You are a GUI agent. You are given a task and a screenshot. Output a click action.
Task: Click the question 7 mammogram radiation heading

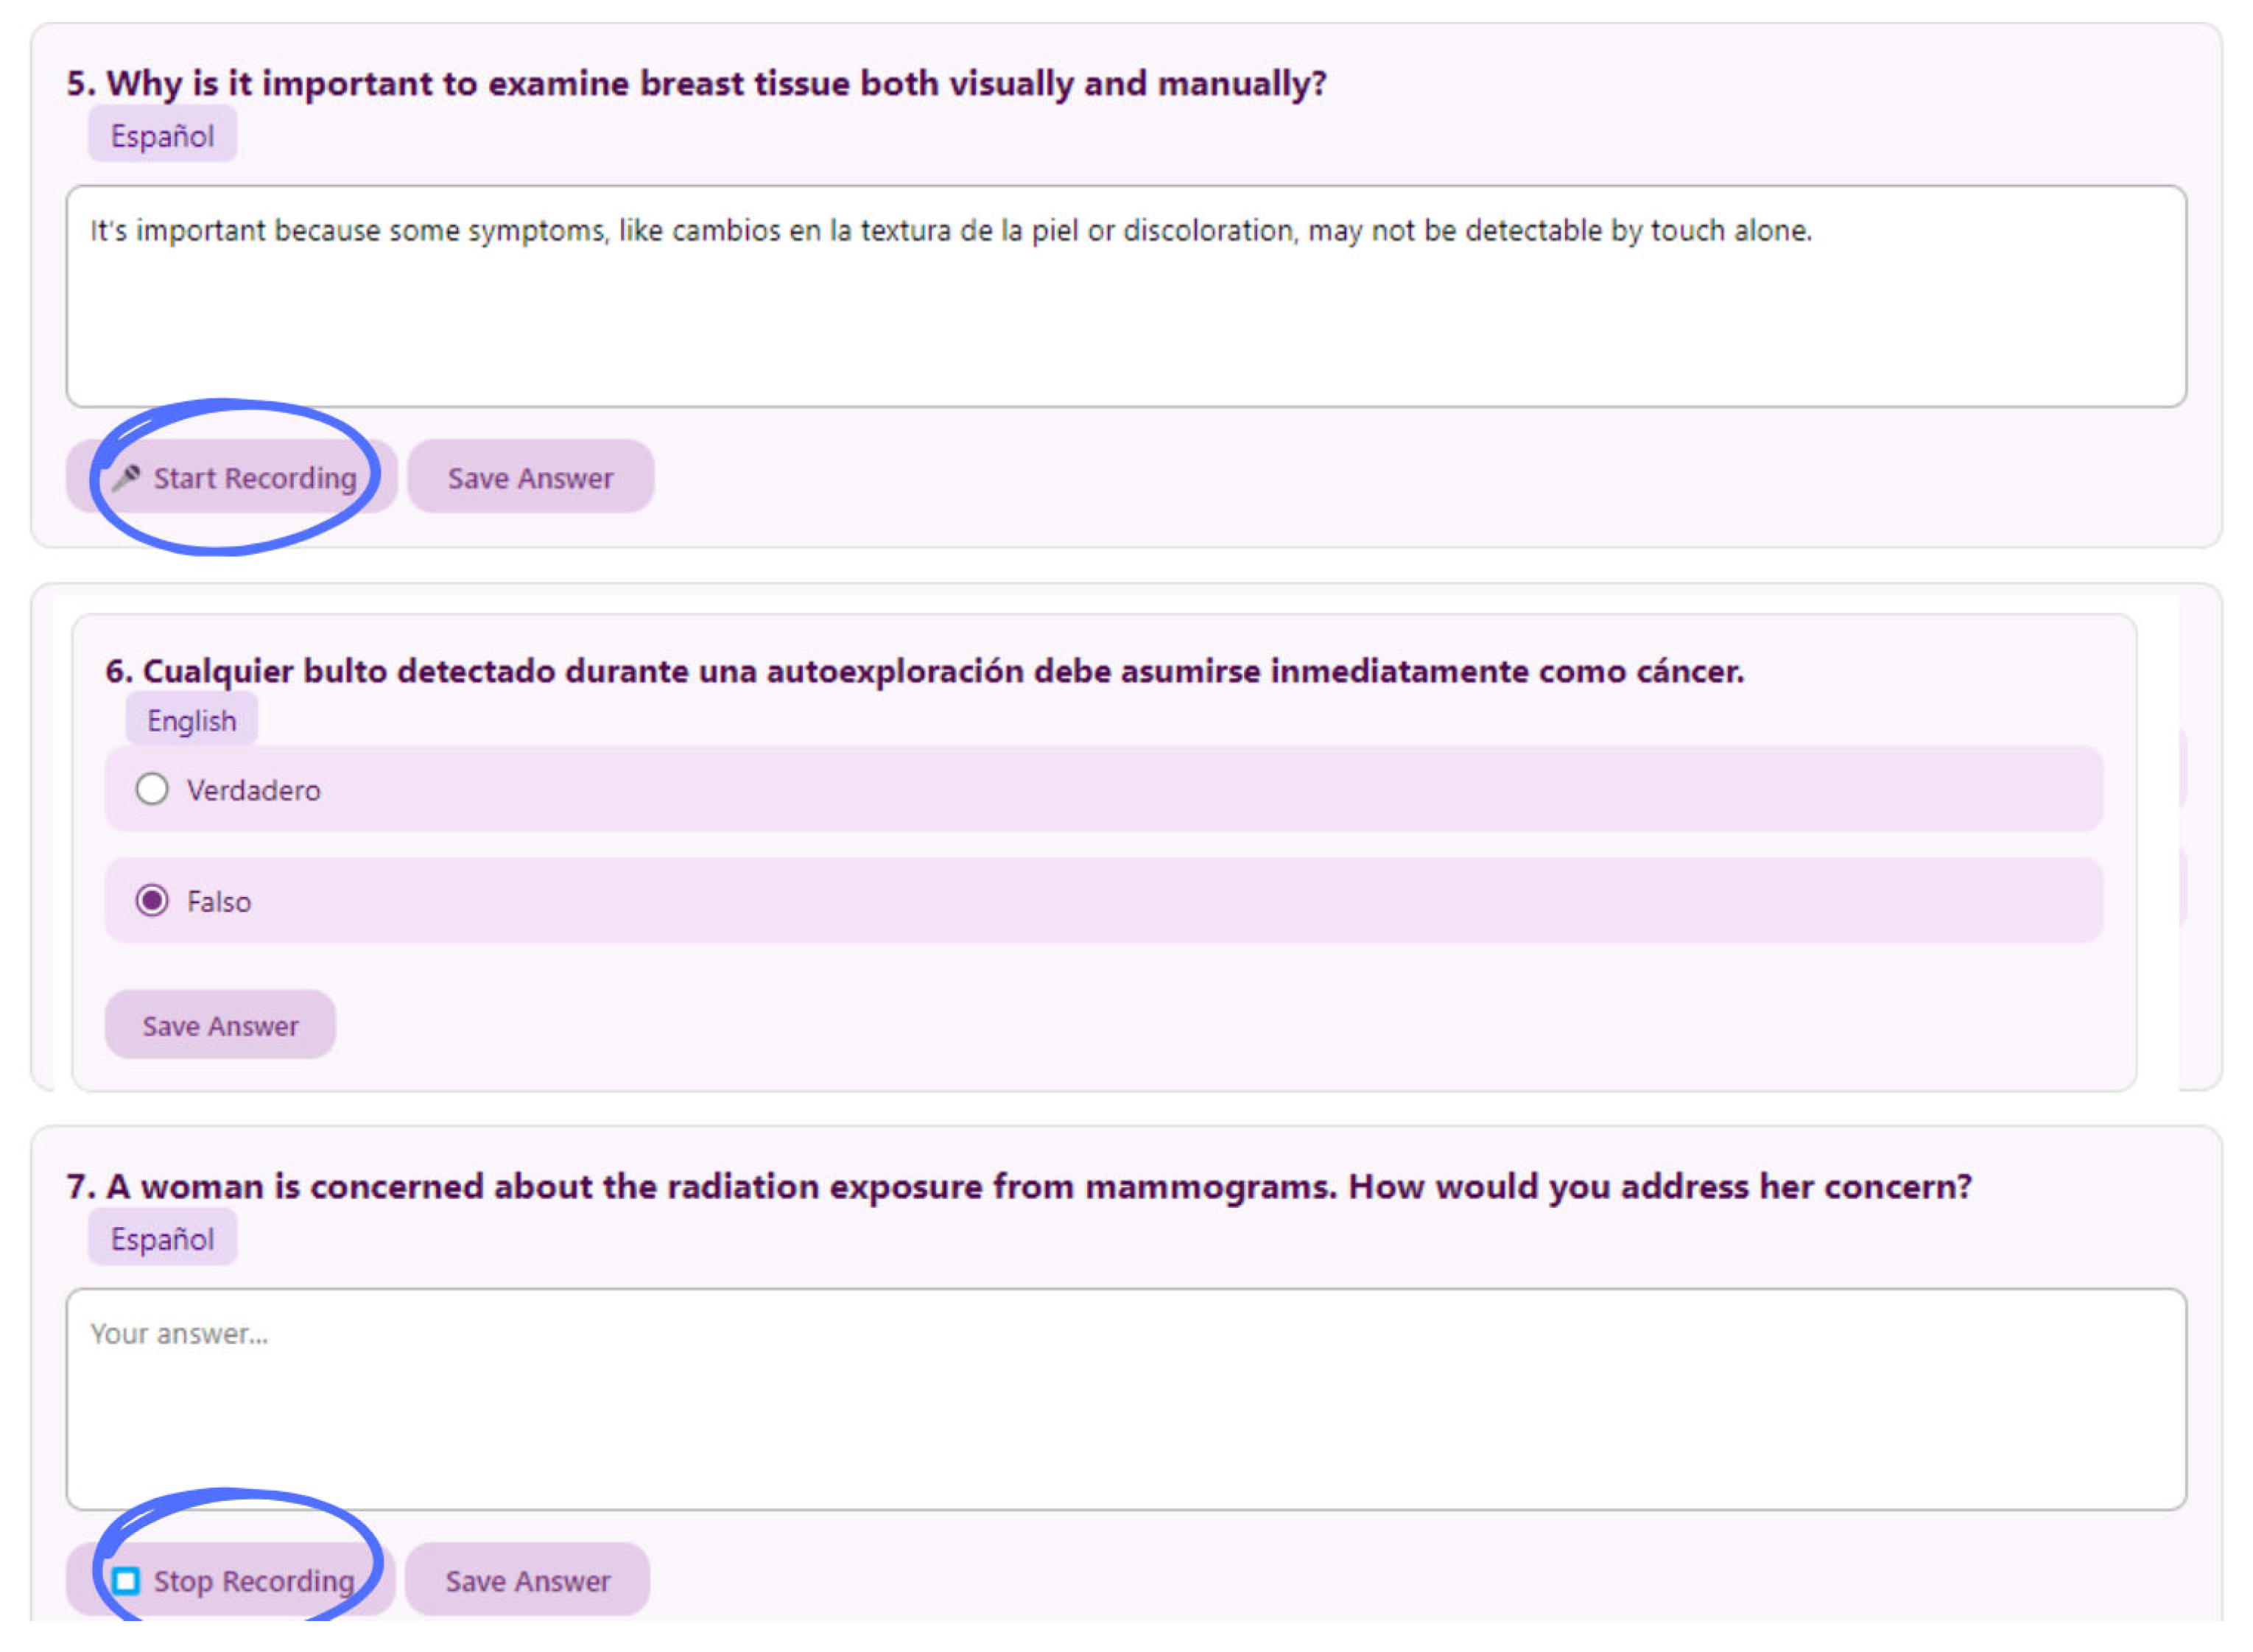pyautogui.click(x=1019, y=1187)
